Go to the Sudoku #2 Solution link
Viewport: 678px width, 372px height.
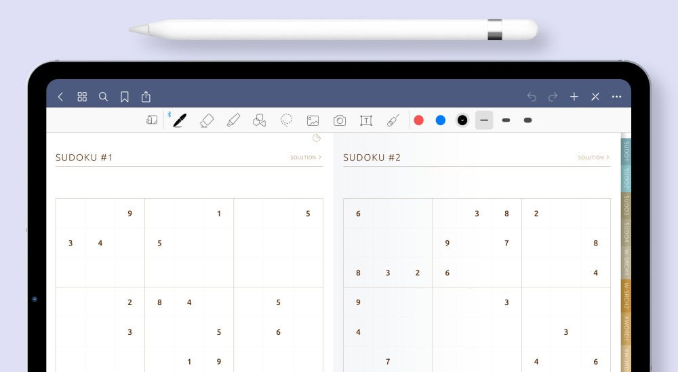(x=593, y=158)
